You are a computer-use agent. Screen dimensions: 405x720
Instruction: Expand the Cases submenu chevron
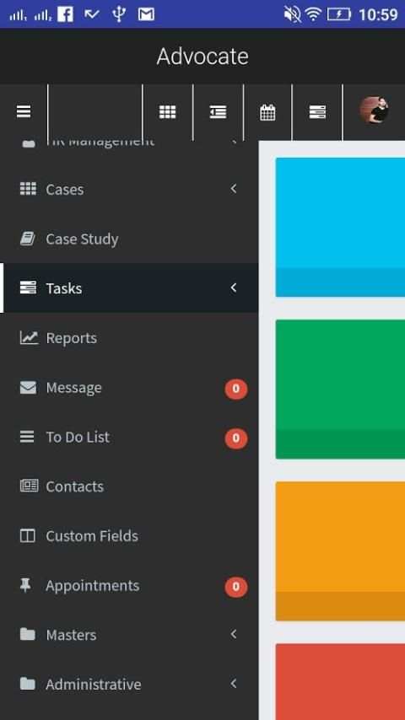[x=234, y=189]
